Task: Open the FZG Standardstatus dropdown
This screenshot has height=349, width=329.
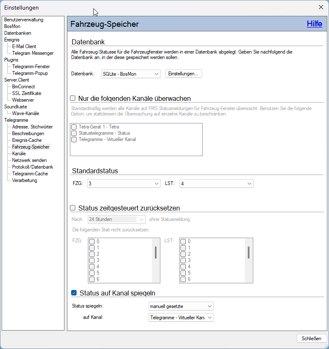Action: tap(124, 184)
